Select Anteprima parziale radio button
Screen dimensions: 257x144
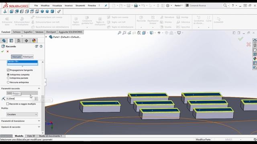coord(8,78)
